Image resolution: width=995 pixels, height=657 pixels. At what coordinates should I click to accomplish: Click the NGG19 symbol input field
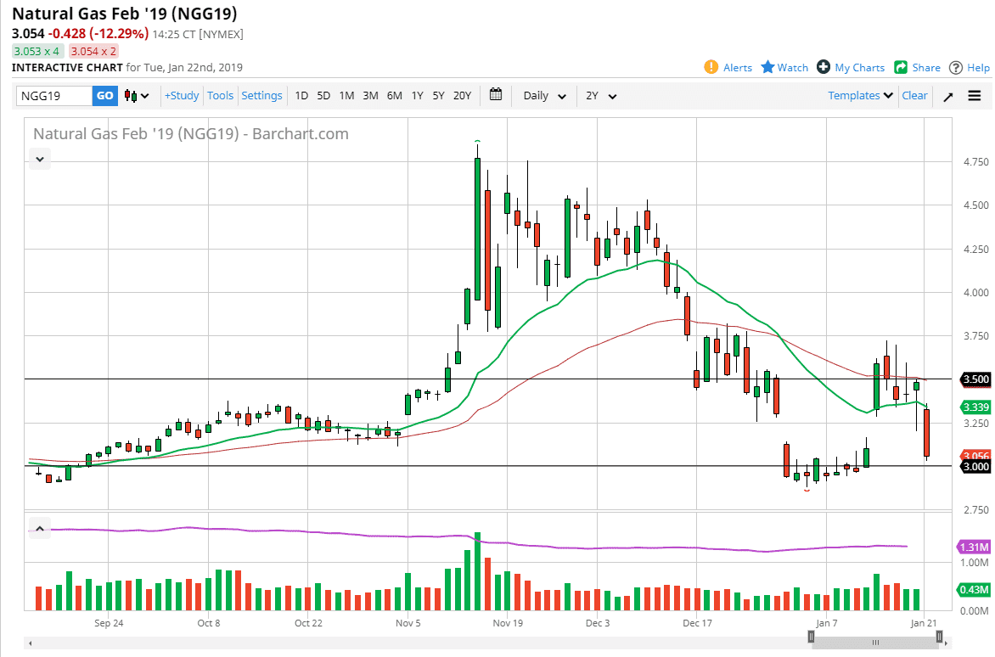tap(54, 96)
